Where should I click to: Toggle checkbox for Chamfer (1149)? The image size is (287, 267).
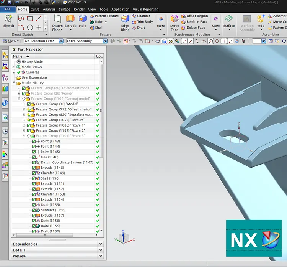pyautogui.click(x=34, y=173)
